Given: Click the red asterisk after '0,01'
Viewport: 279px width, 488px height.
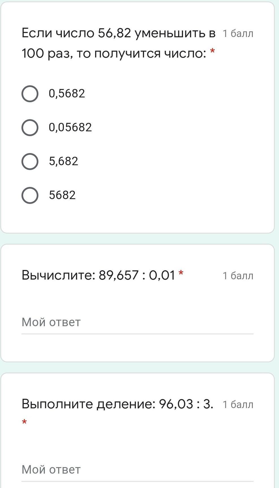Looking at the screenshot, I should tap(181, 273).
